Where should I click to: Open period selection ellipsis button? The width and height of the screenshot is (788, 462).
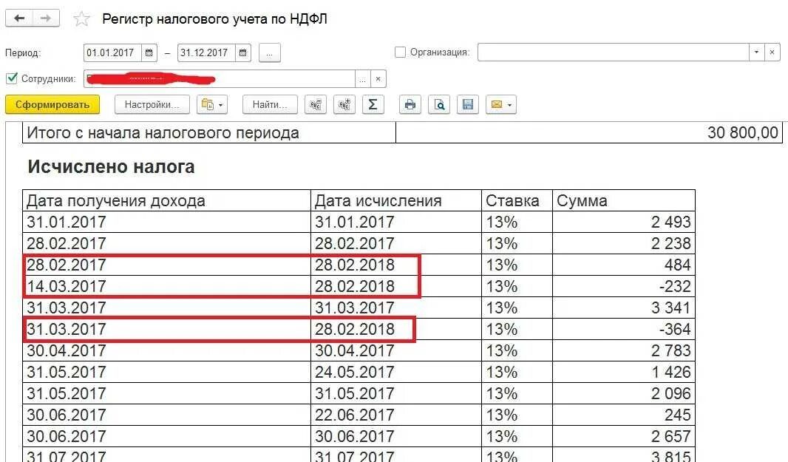[269, 52]
